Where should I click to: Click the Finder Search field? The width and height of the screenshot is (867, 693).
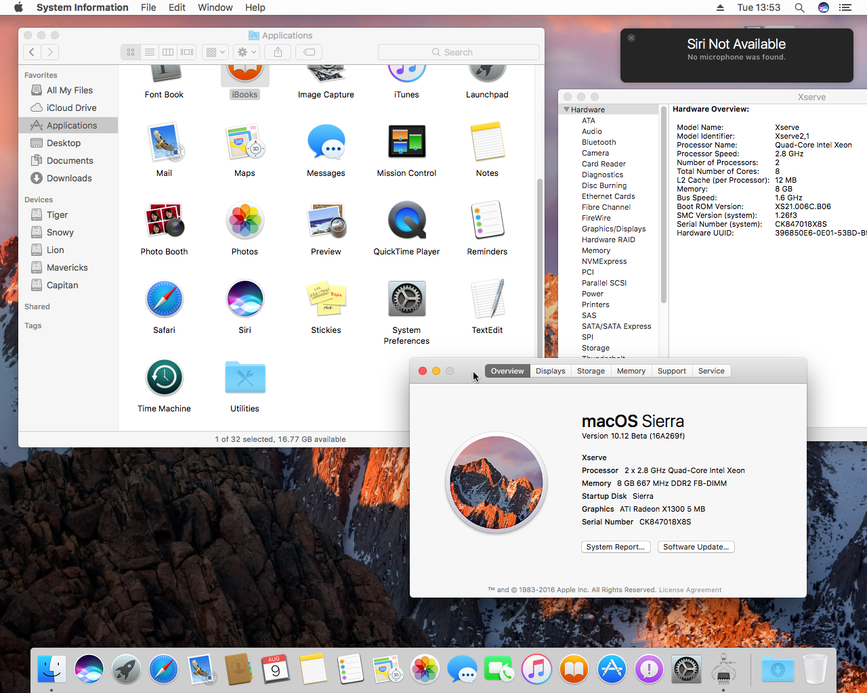[459, 52]
